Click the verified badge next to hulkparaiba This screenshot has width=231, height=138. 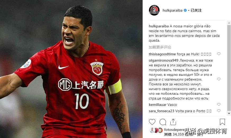click(x=185, y=10)
